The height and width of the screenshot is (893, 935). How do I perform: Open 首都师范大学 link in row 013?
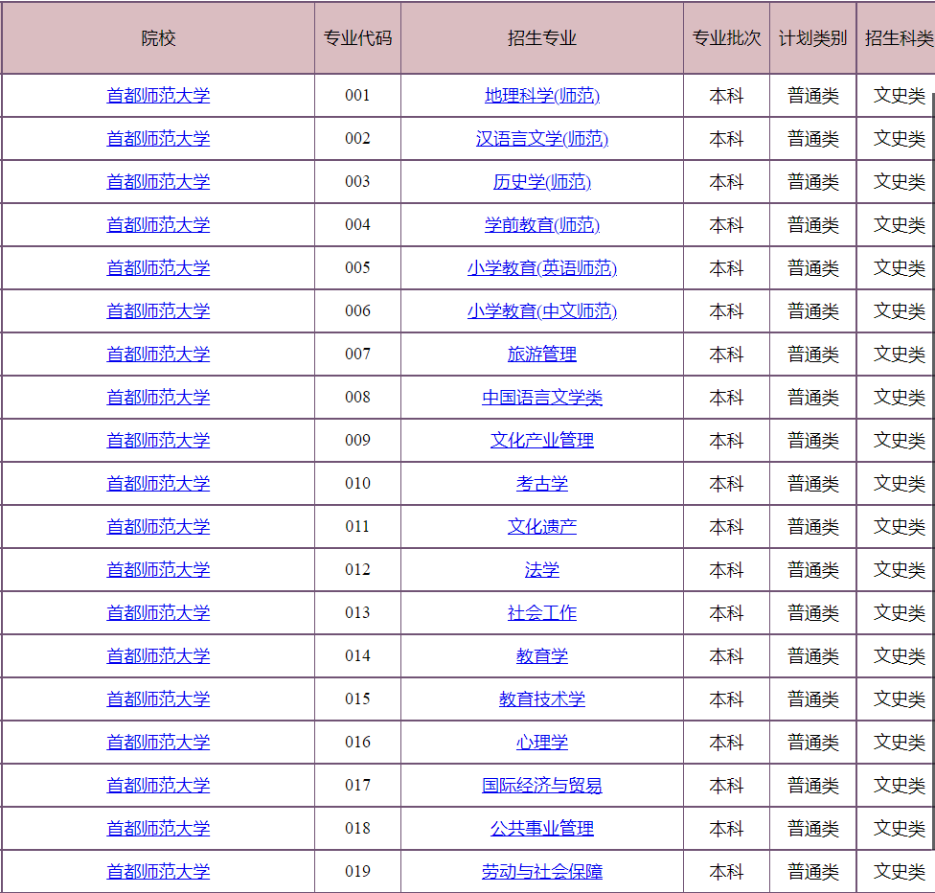coord(158,612)
